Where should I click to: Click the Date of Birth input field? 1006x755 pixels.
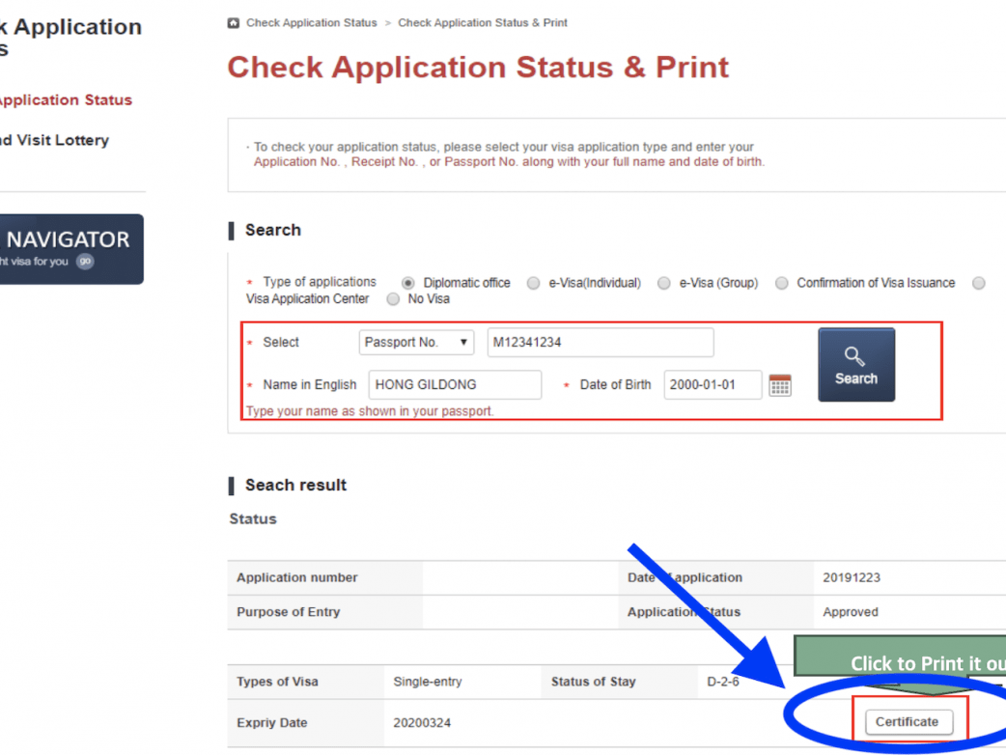(x=713, y=385)
